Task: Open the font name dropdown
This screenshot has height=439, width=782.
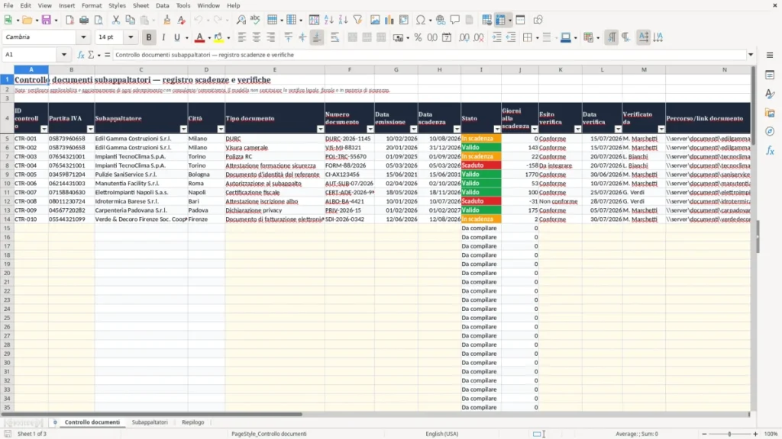Action: coord(83,37)
